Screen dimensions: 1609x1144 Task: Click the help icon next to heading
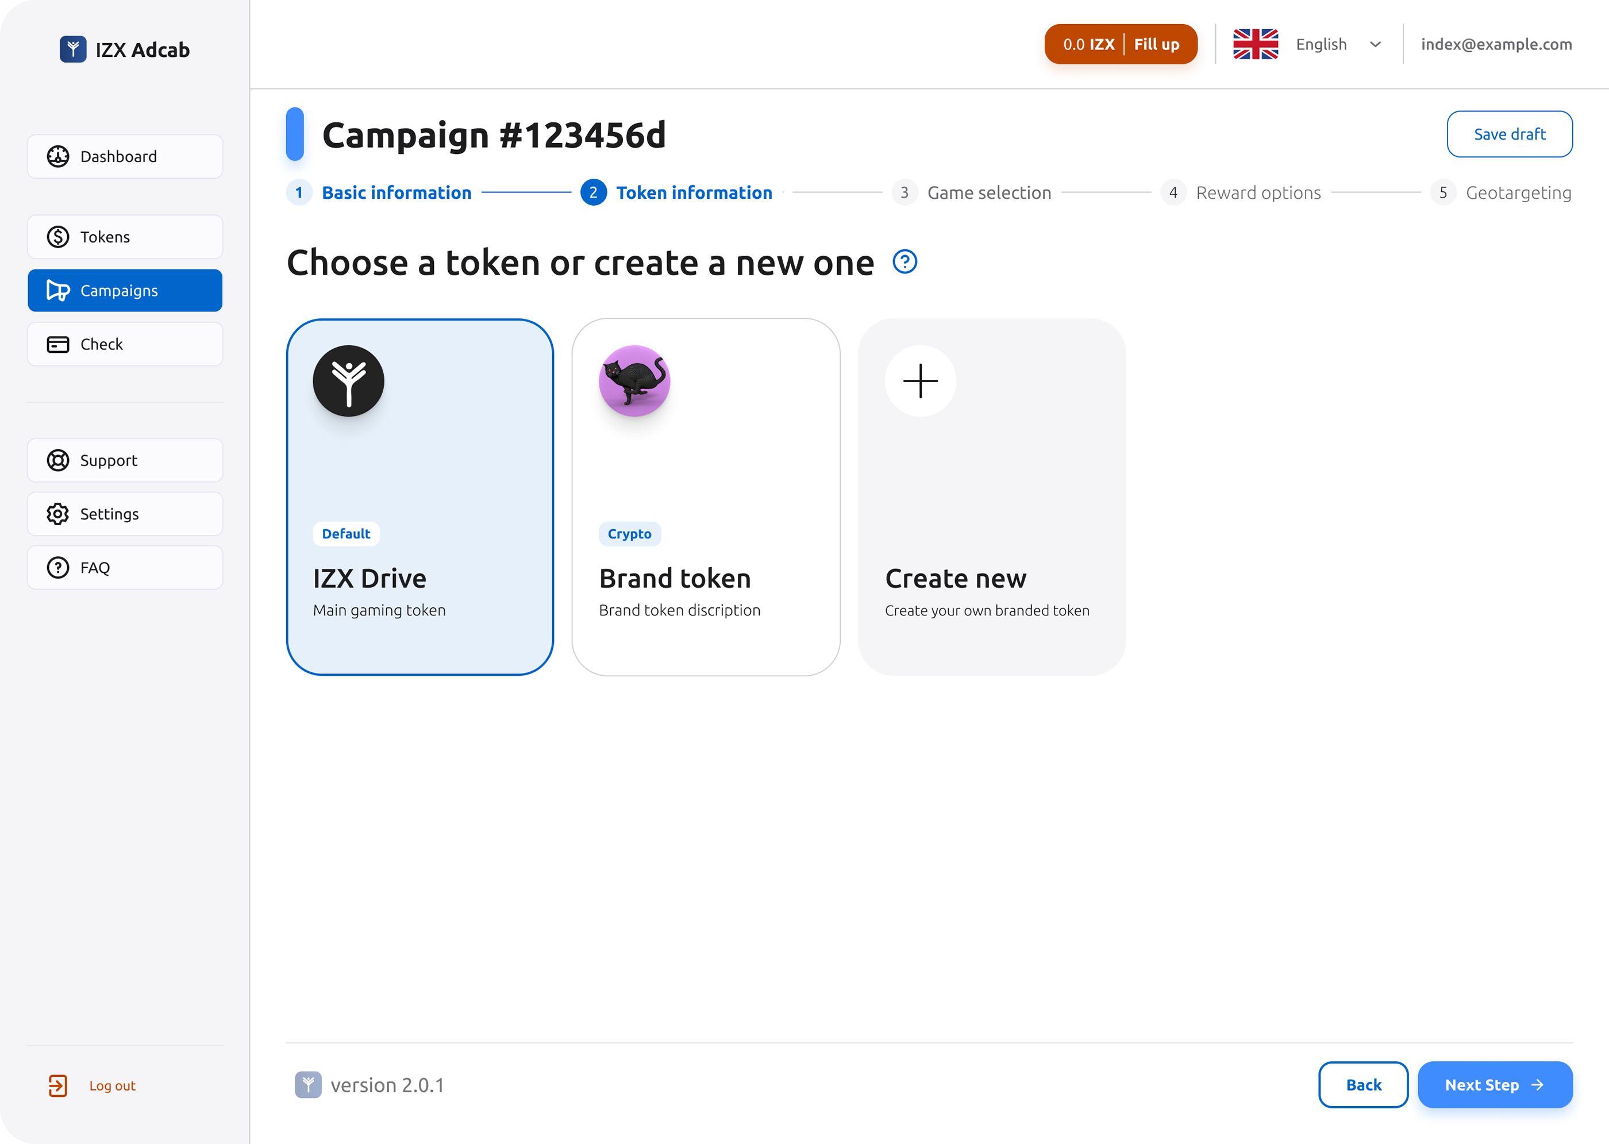[904, 261]
